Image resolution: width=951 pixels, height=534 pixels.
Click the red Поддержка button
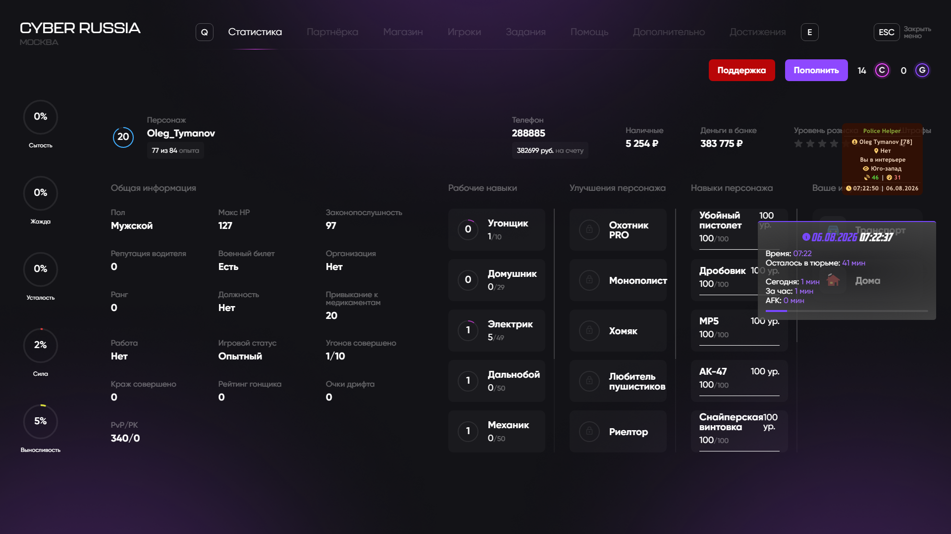742,70
